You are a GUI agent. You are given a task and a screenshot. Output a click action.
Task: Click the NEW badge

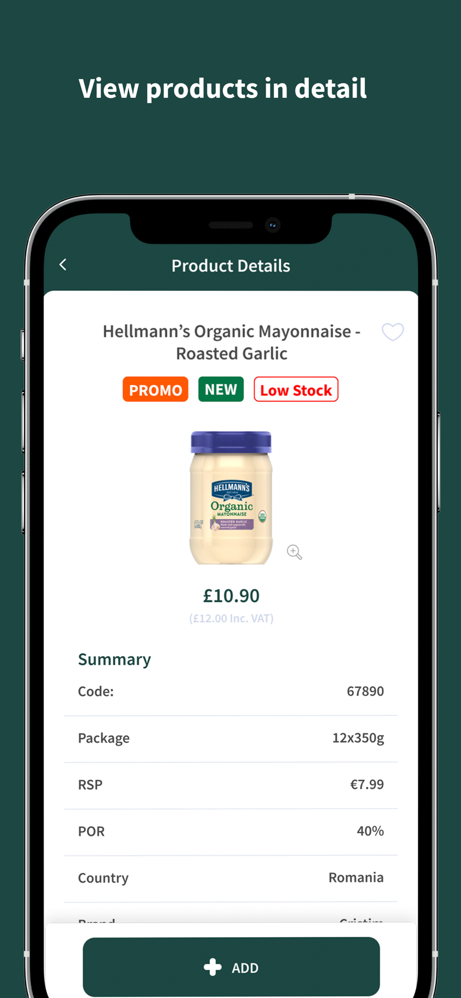pos(221,389)
